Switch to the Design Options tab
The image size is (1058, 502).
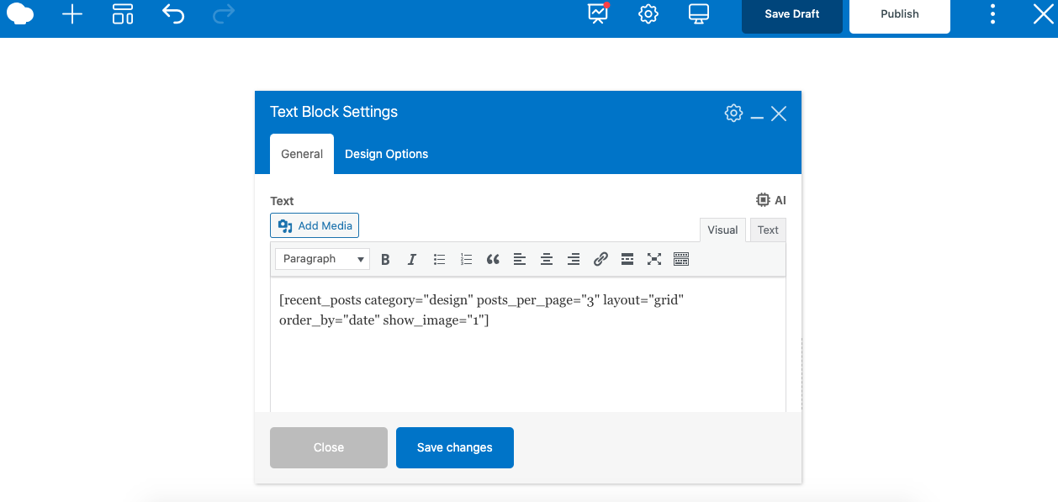click(x=386, y=154)
